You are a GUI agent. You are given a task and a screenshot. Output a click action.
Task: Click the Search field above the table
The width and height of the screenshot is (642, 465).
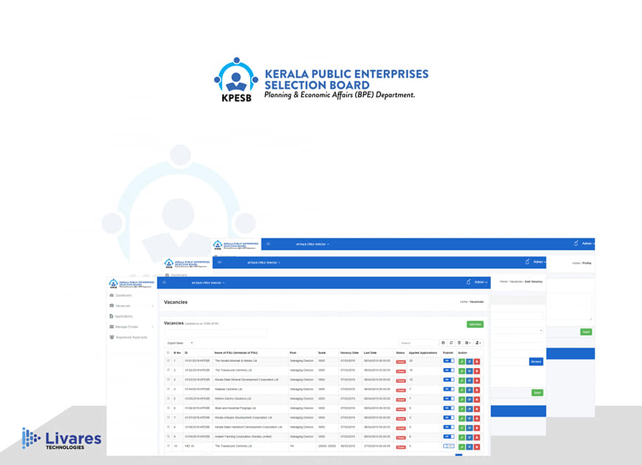pos(418,343)
